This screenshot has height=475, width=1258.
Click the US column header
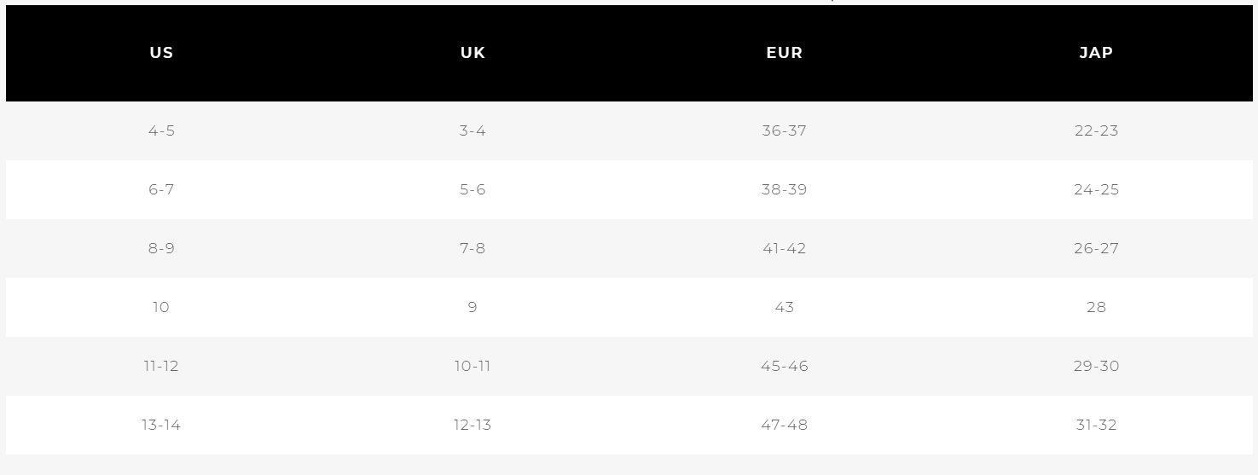click(x=161, y=53)
